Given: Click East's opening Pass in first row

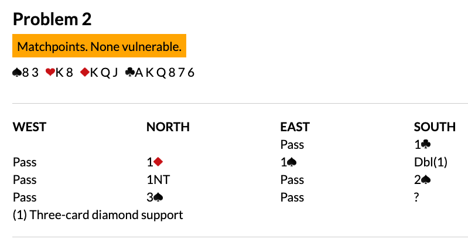Looking at the screenshot, I should [292, 144].
